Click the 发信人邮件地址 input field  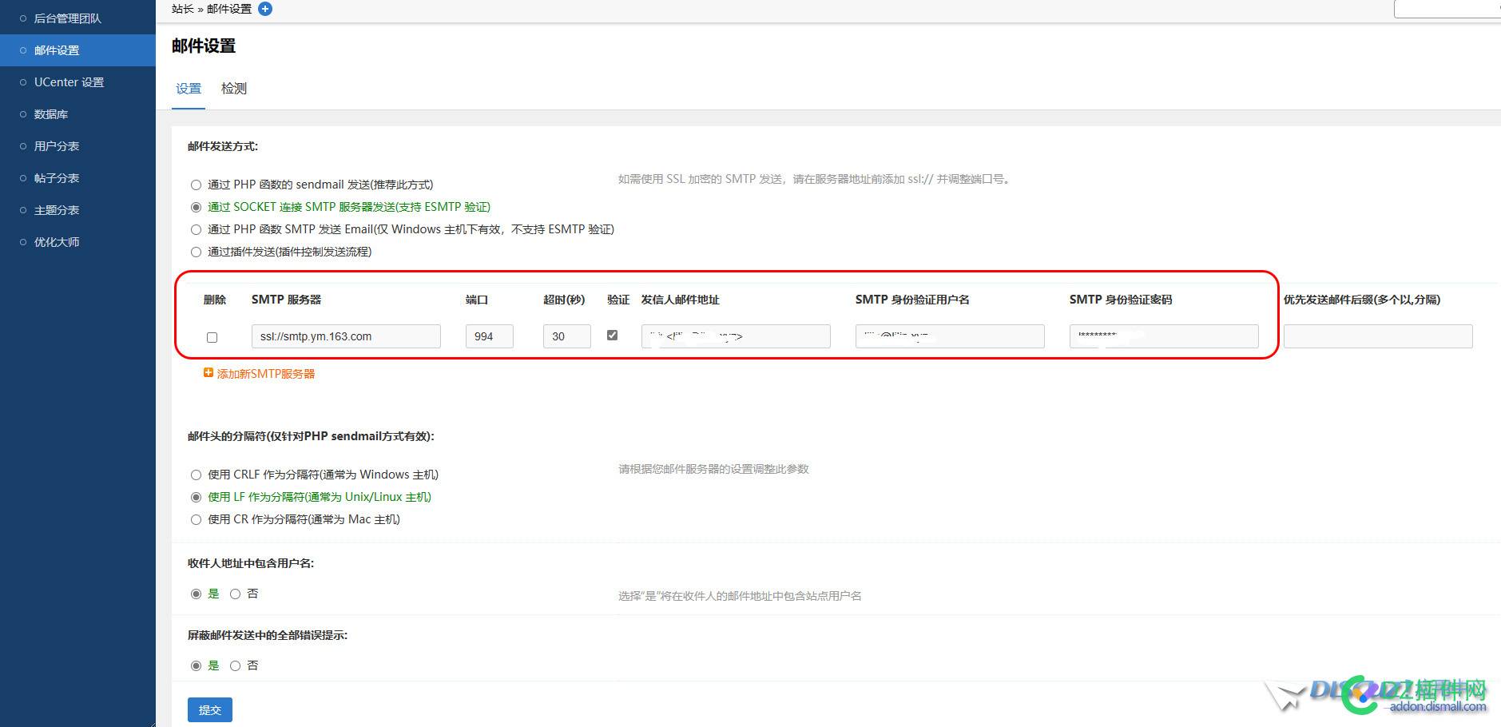736,336
